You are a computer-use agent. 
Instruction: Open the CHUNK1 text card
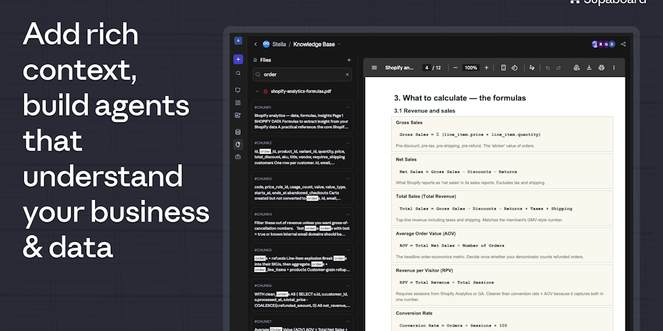(302, 116)
